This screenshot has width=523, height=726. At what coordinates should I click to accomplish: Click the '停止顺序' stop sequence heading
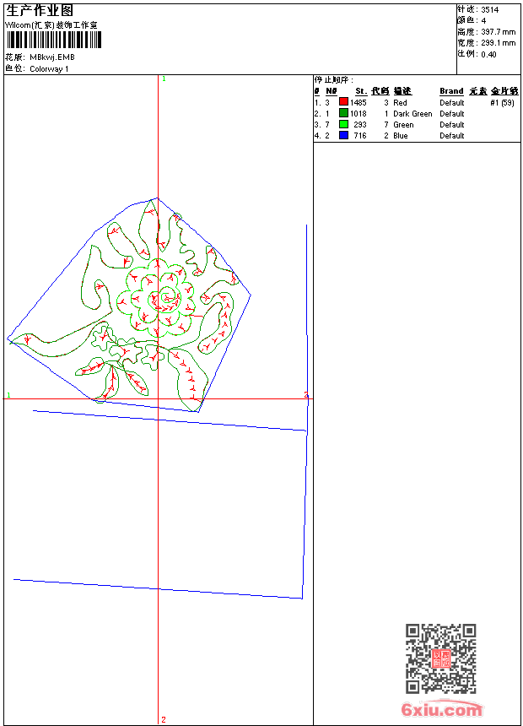click(x=333, y=79)
